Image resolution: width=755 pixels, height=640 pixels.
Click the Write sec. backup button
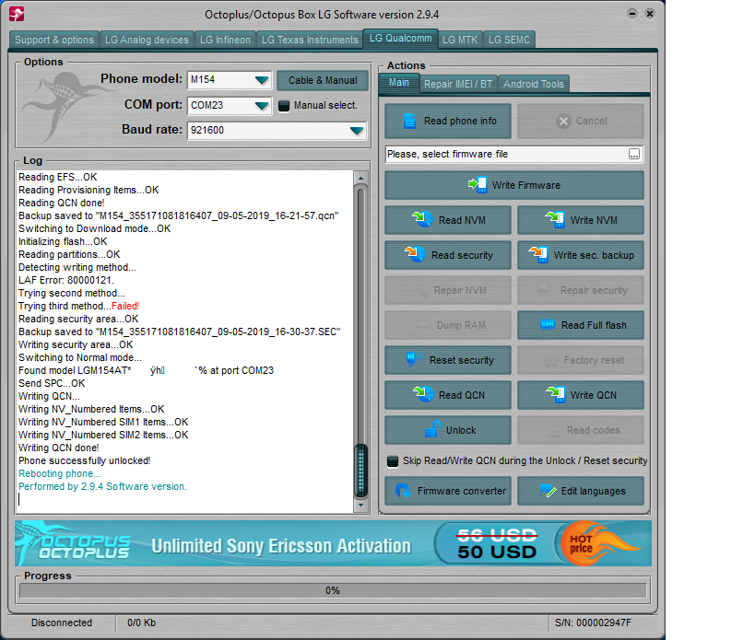(581, 255)
